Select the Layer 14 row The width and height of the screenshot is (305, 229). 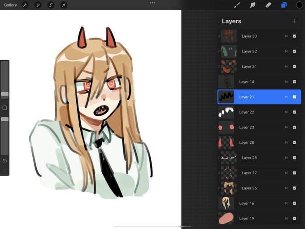[259, 82]
